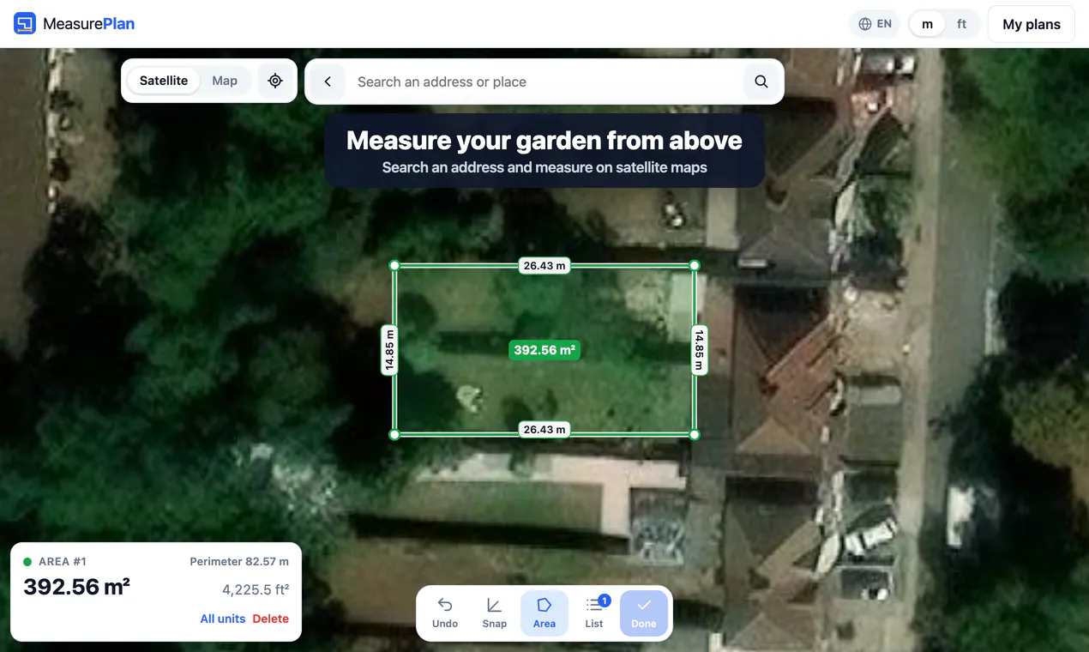Switch units to meters

pyautogui.click(x=927, y=24)
